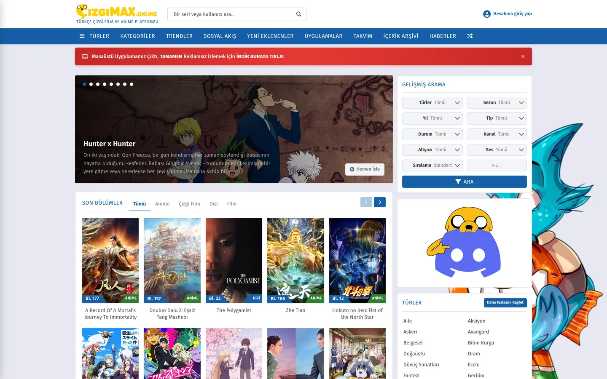Select the Aksiyon genre
Image resolution: width=607 pixels, height=379 pixels.
pos(477,321)
